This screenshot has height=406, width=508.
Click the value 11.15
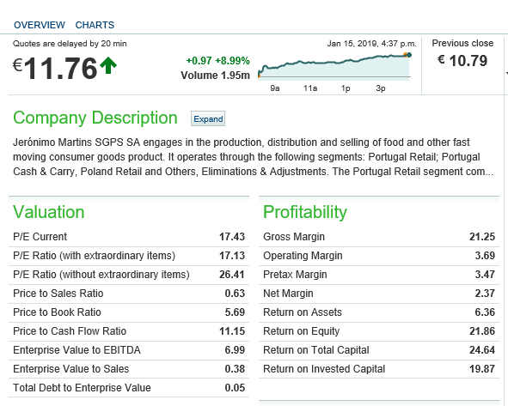(x=232, y=331)
